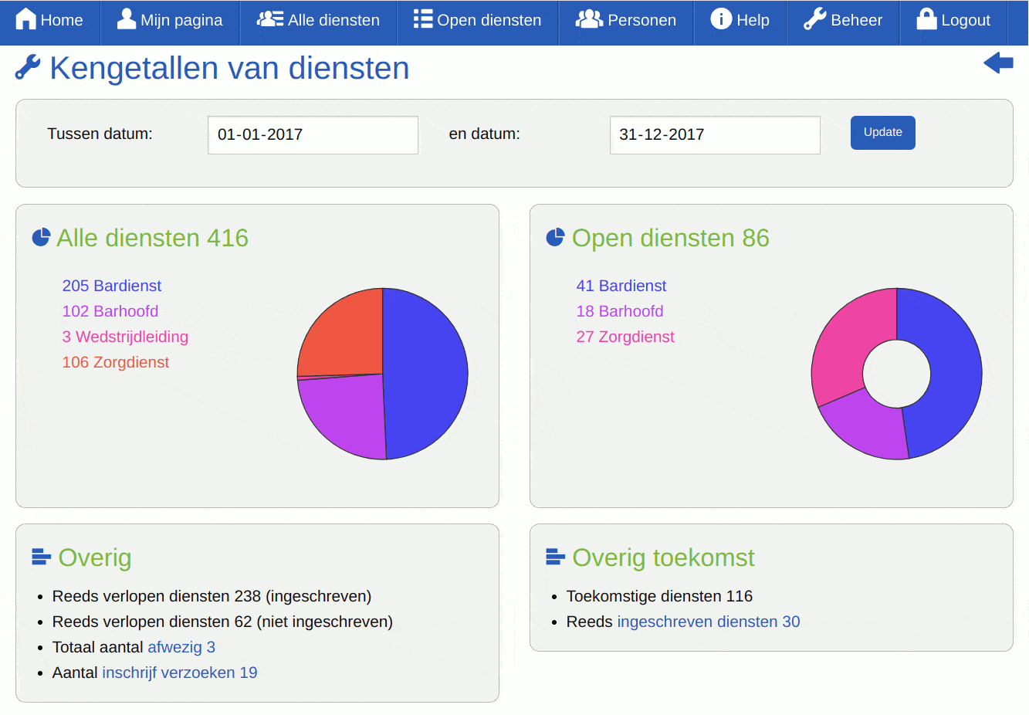Open the afwezig 3 link
Image resolution: width=1029 pixels, height=715 pixels.
181,647
